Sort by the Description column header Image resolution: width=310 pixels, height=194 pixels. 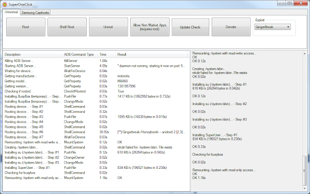[x=32, y=54]
